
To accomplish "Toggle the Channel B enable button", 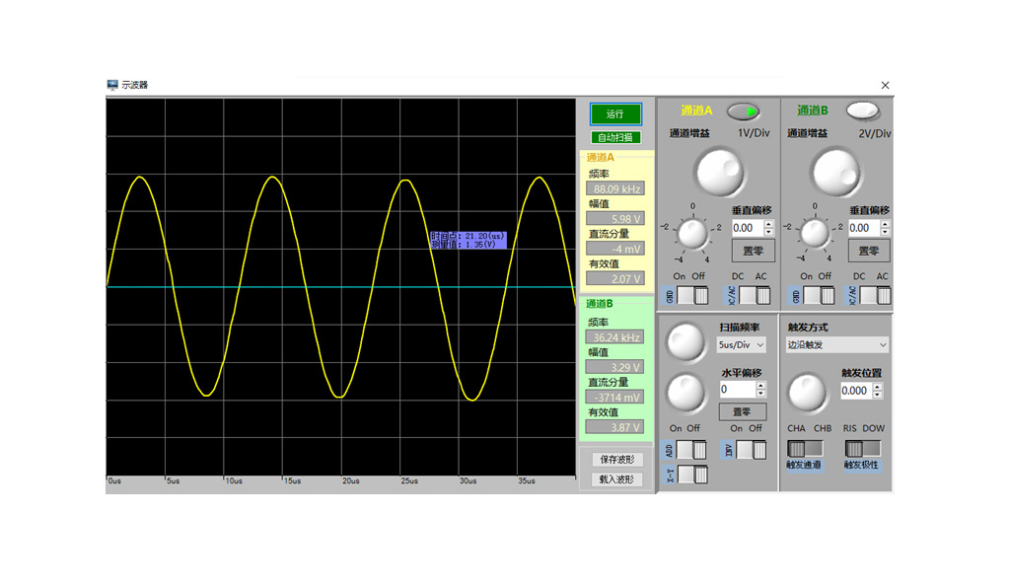I will click(x=862, y=110).
